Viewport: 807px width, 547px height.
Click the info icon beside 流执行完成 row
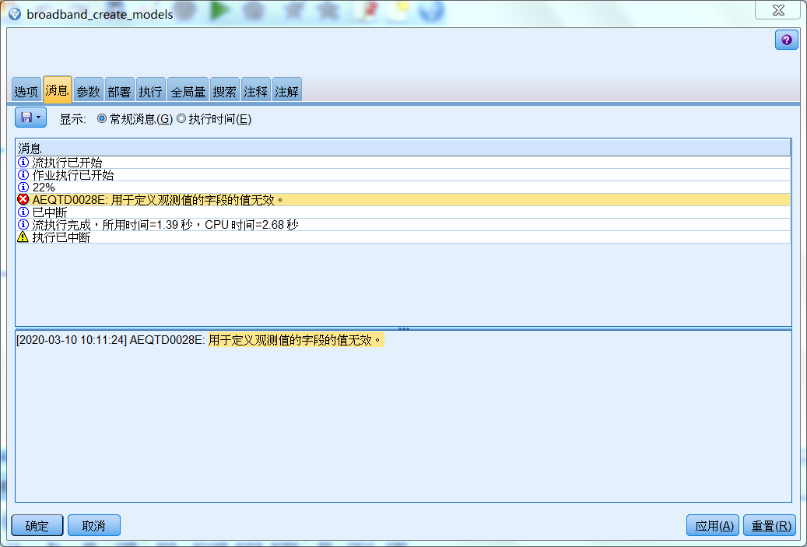point(23,224)
